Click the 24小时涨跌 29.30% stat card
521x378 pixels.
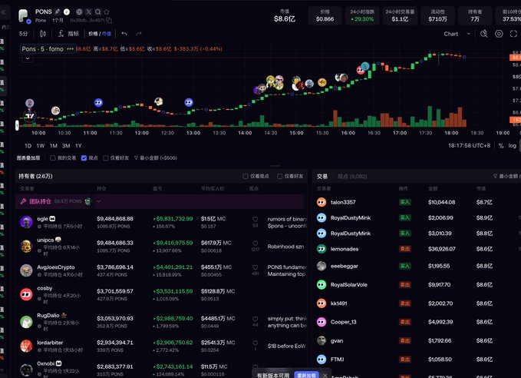pyautogui.click(x=362, y=15)
